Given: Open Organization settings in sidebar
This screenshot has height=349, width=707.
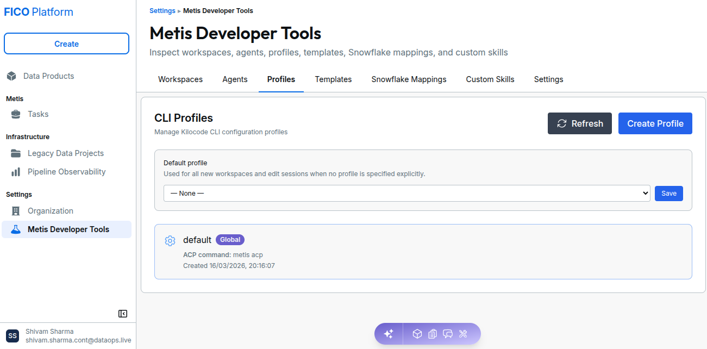Looking at the screenshot, I should pyautogui.click(x=51, y=211).
